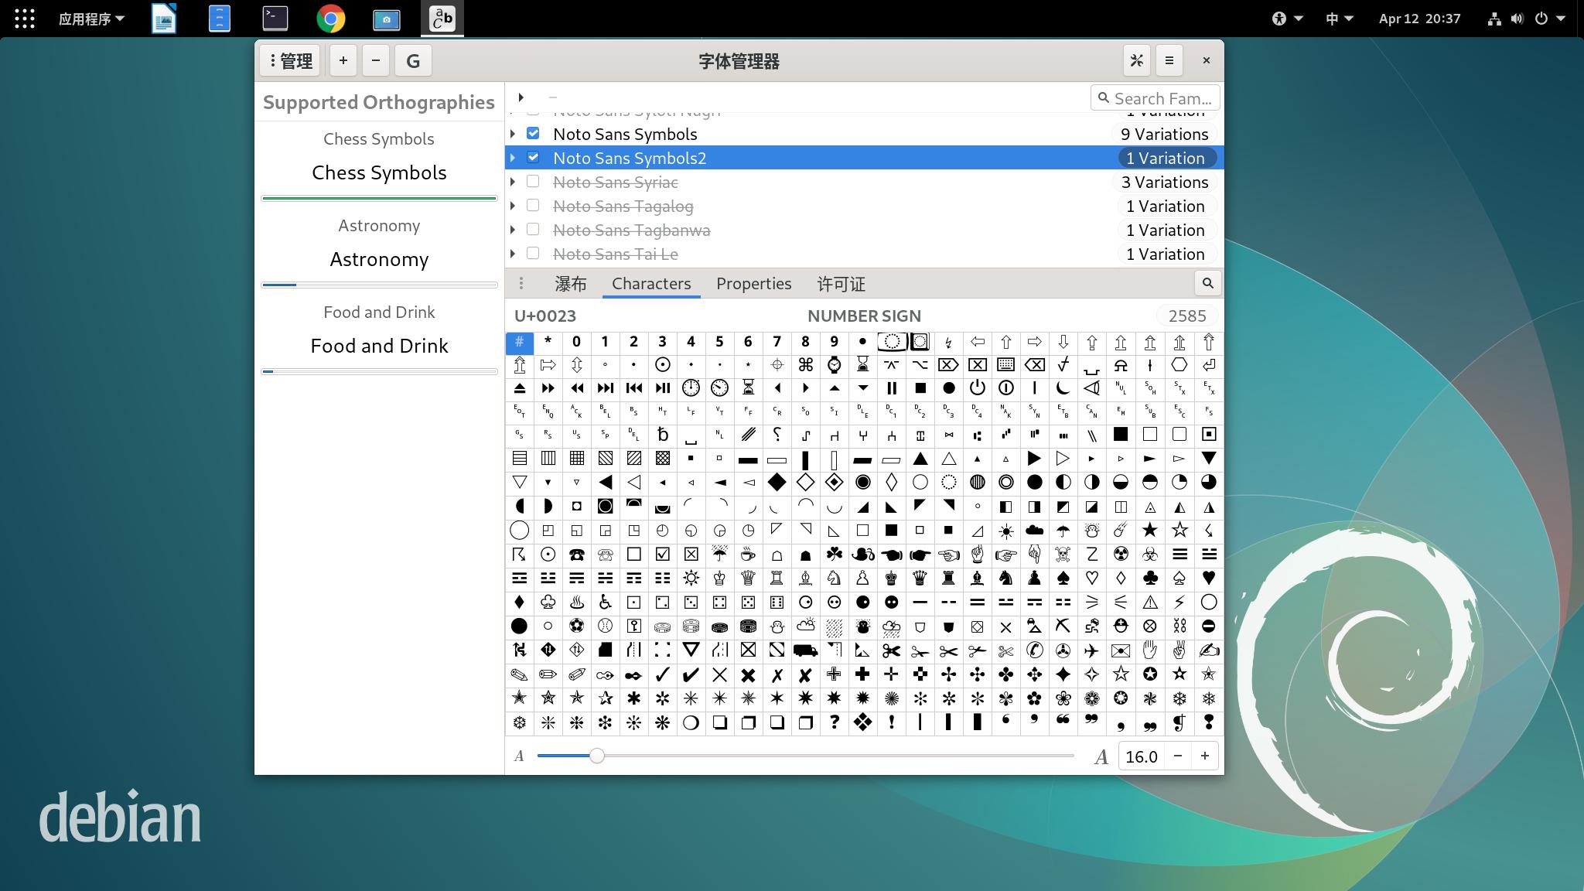1584x891 pixels.
Task: Enable the Noto Sans Syriac checkbox
Action: (x=533, y=182)
